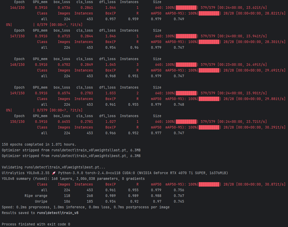Click the epoch value 150/150
The height and width of the screenshot is (227, 288).
[17, 122]
